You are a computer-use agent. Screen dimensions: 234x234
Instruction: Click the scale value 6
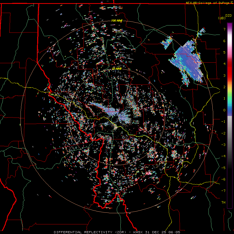pos(224,41)
